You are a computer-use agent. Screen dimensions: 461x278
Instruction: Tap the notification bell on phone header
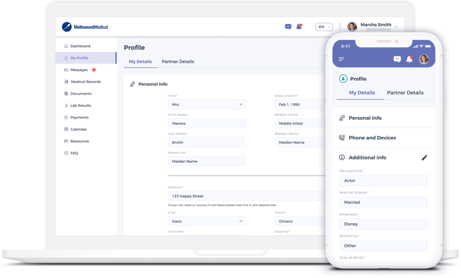pos(409,59)
